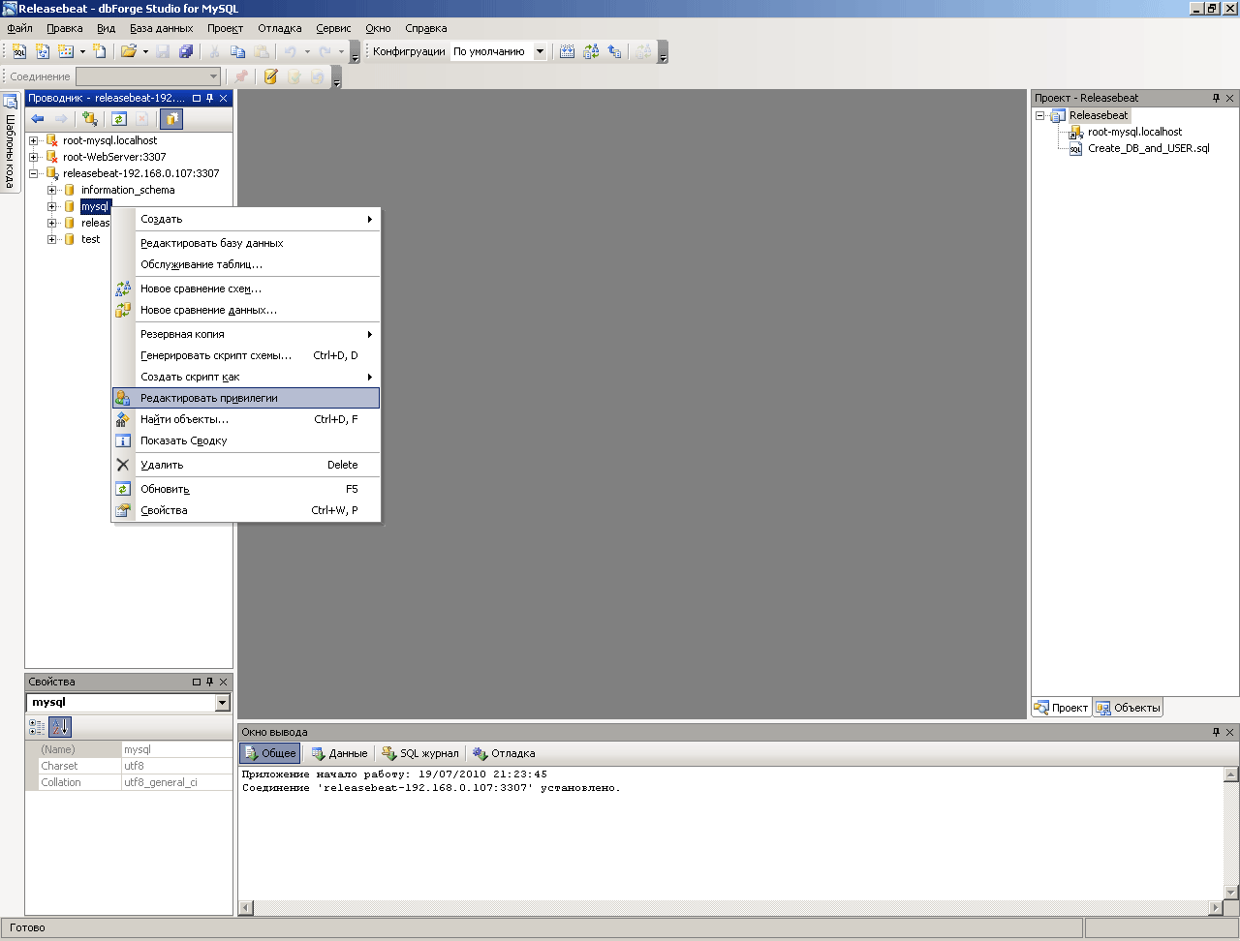The height and width of the screenshot is (941, 1240).
Task: Expand the information_schema database node
Action: coord(52,190)
